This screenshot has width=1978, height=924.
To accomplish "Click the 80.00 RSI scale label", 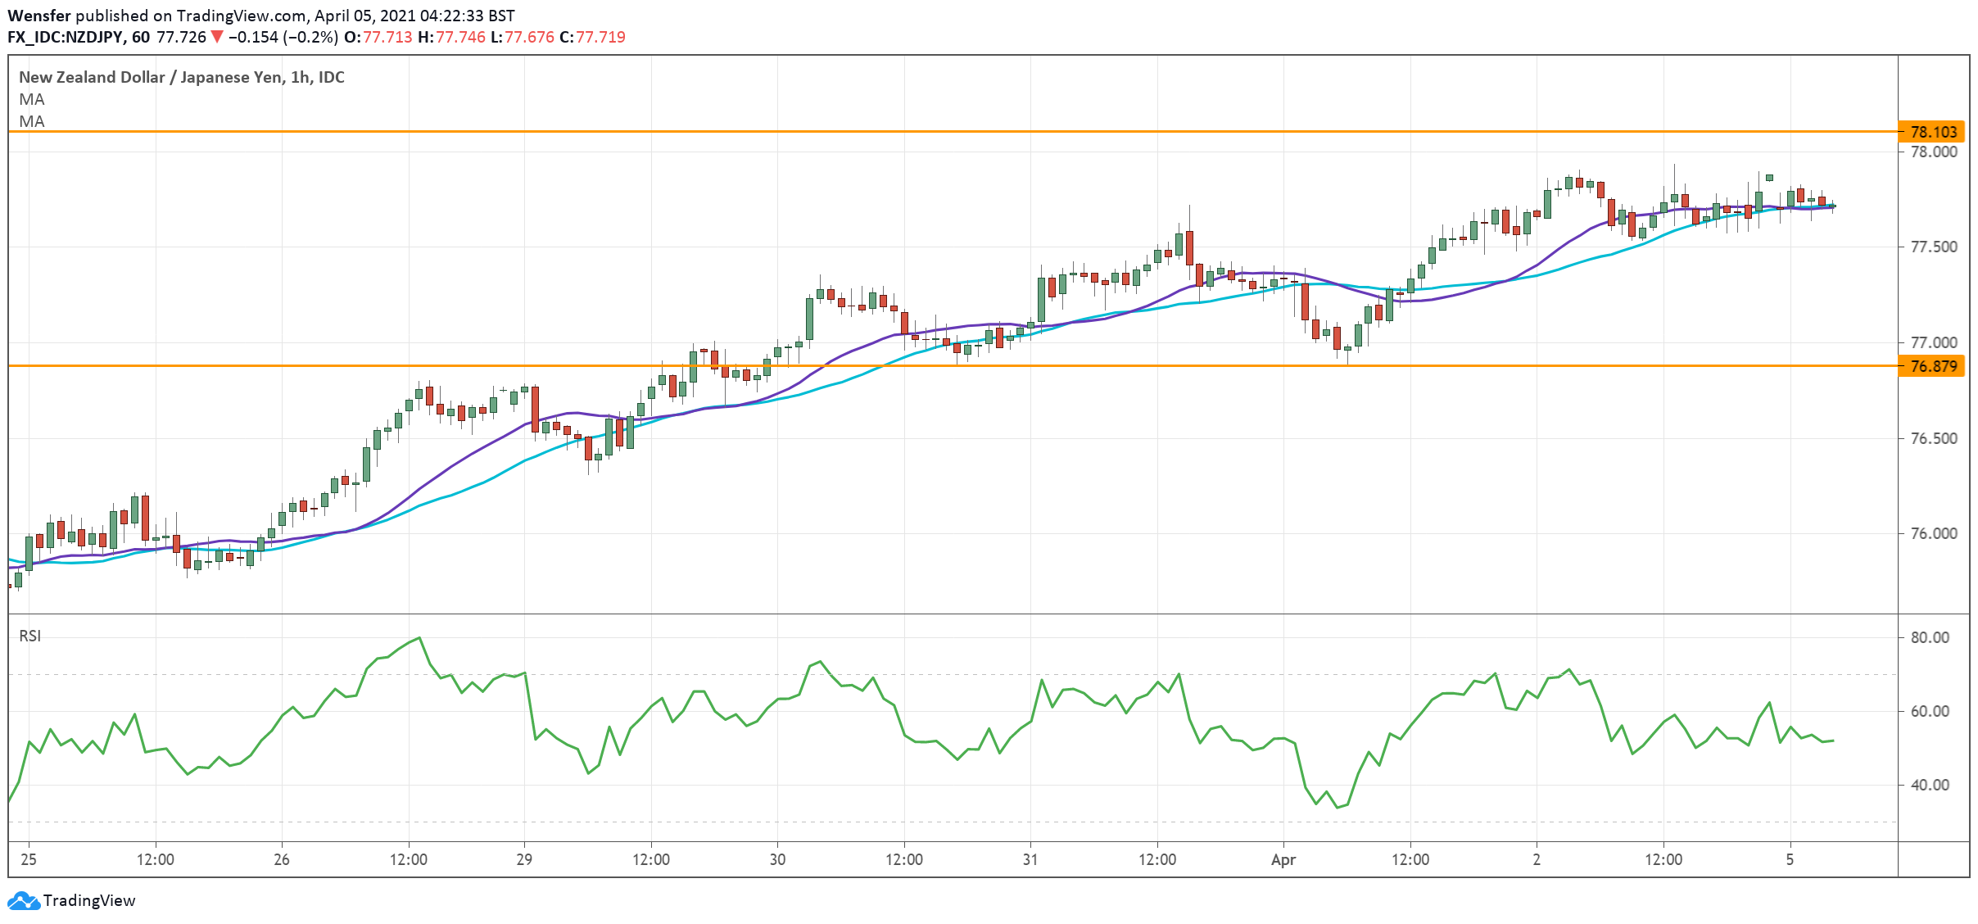I will coord(1930,637).
